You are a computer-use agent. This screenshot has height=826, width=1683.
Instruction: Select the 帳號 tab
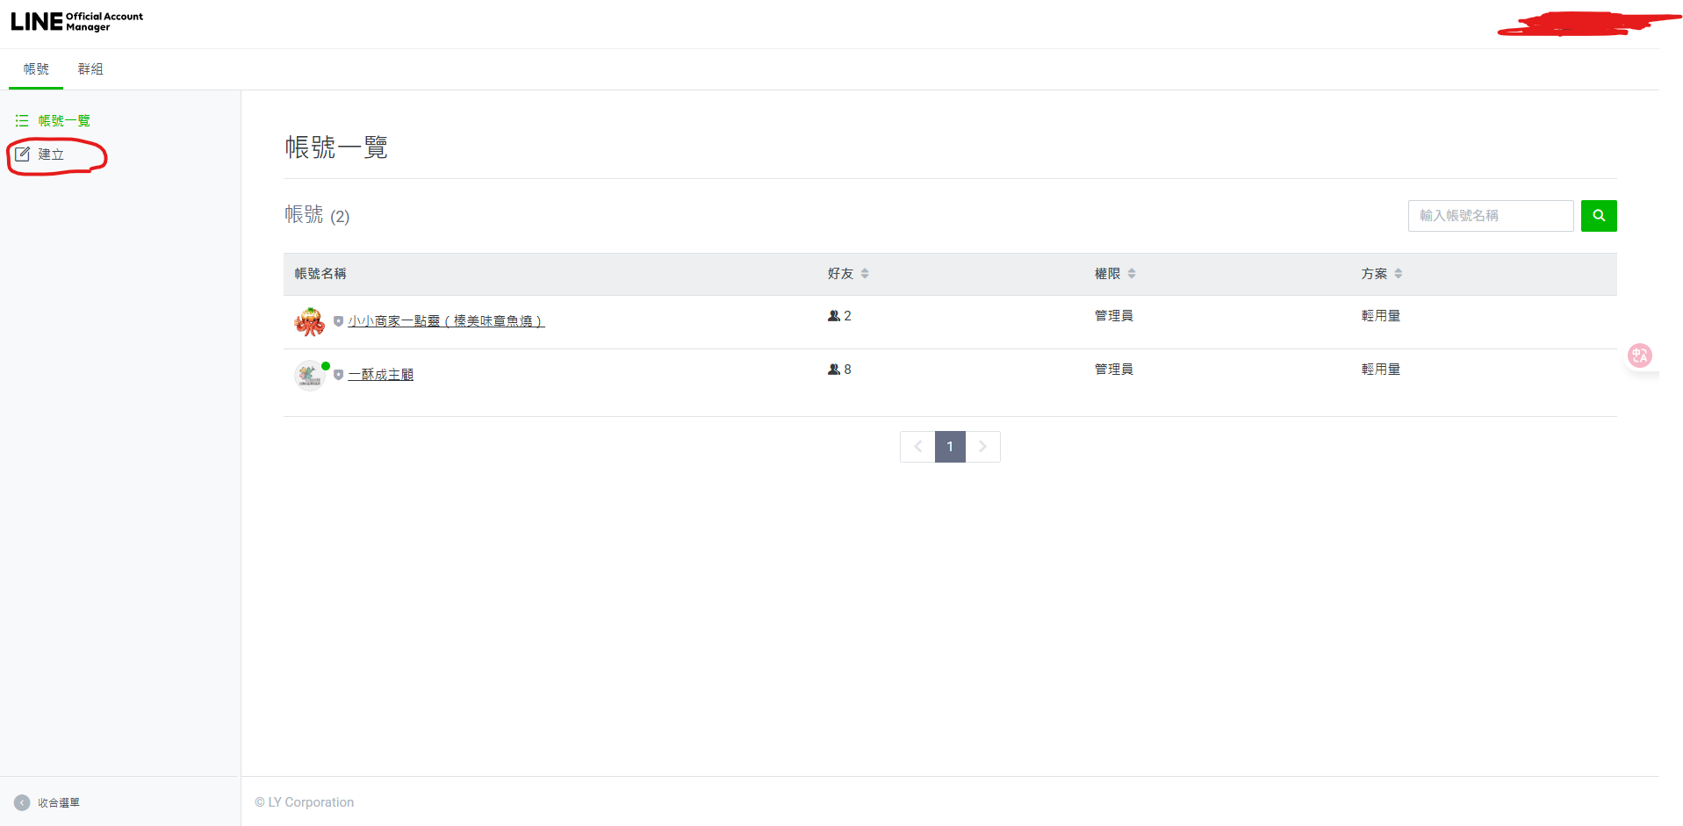point(36,69)
